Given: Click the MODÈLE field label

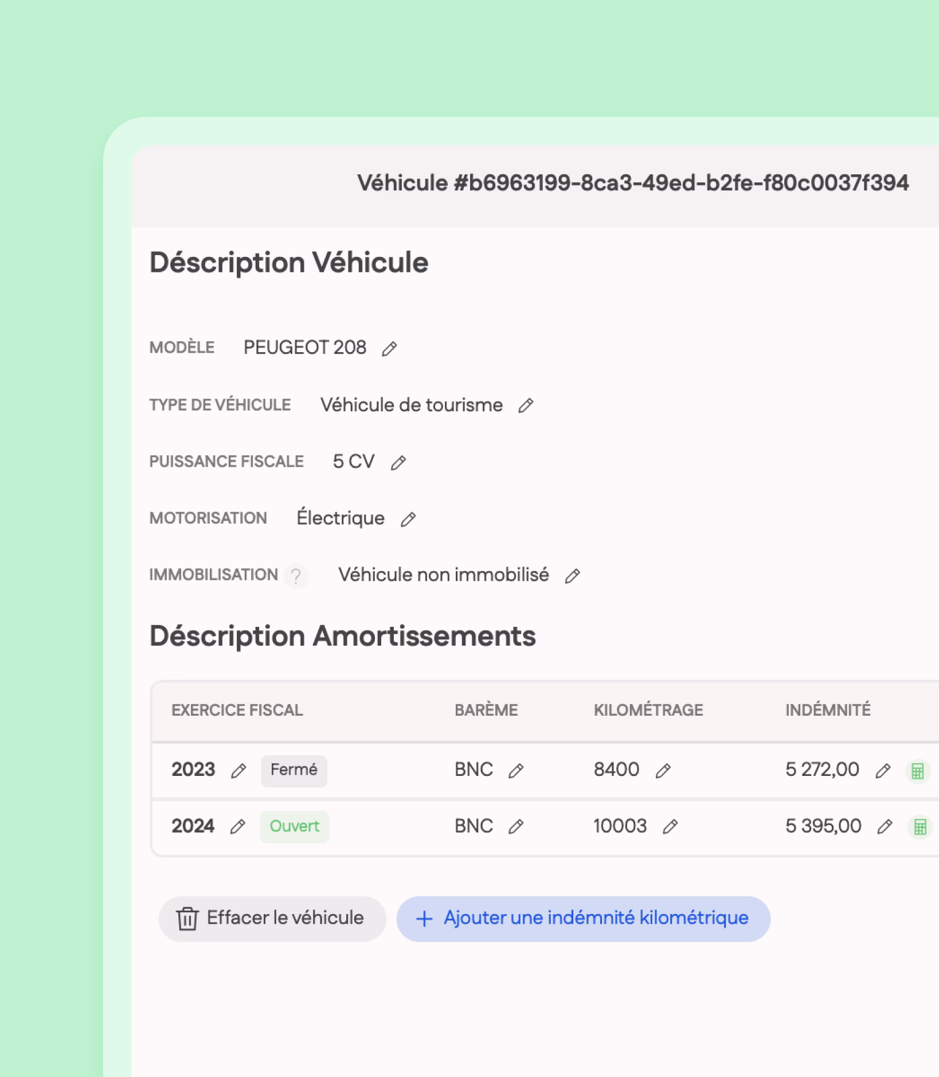Looking at the screenshot, I should [182, 348].
